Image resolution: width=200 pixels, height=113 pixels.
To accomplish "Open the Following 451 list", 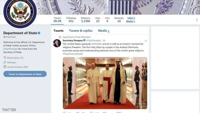I will coord(71,20).
